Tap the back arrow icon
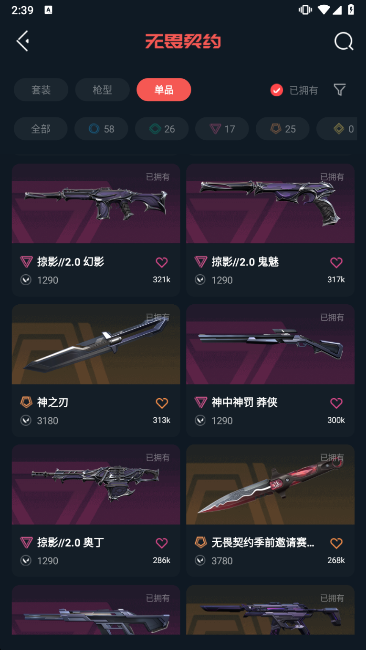Viewport: 366px width, 650px height. [22, 41]
